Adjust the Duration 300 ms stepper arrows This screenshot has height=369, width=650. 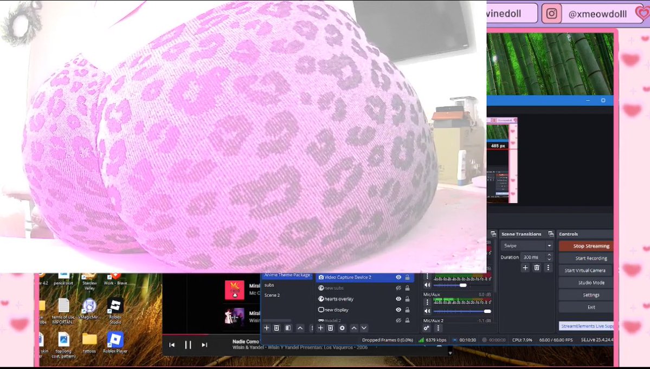tap(549, 257)
